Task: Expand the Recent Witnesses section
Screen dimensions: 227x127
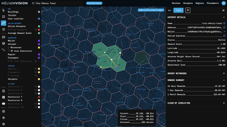Action: pyautogui.click(x=224, y=73)
